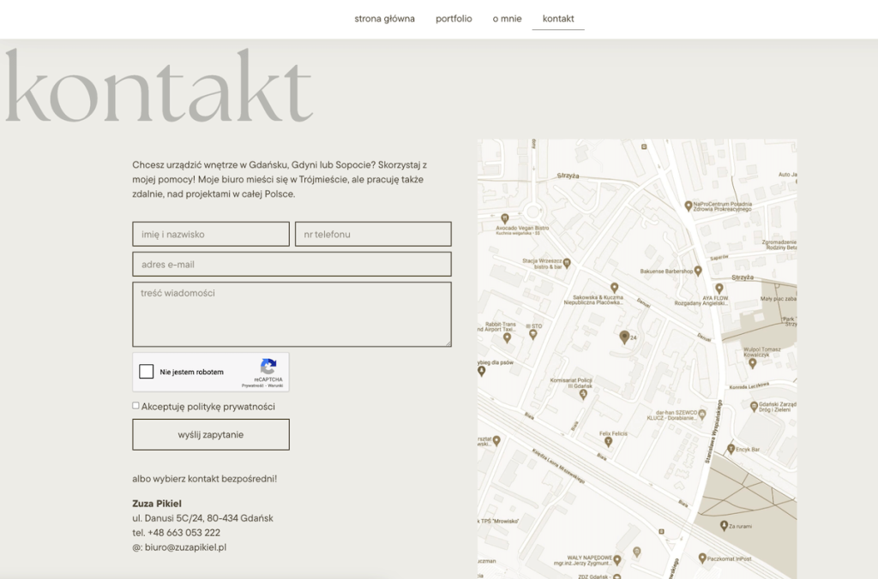Viewport: 878px width, 579px height.
Task: Click the Stacja Wrzeszcz bistro pin
Action: pos(567,263)
